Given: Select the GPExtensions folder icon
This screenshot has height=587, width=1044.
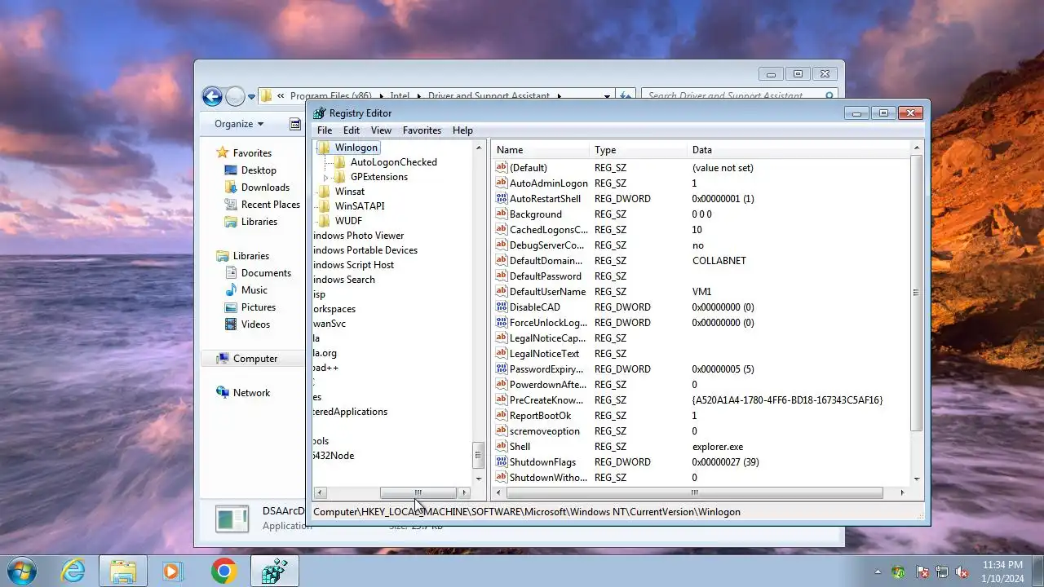Looking at the screenshot, I should 339,177.
